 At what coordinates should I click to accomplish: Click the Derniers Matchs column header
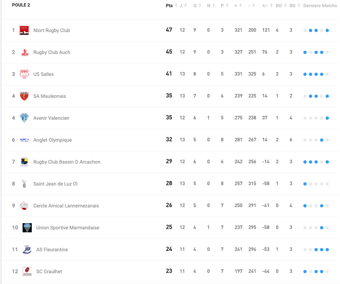[320, 6]
